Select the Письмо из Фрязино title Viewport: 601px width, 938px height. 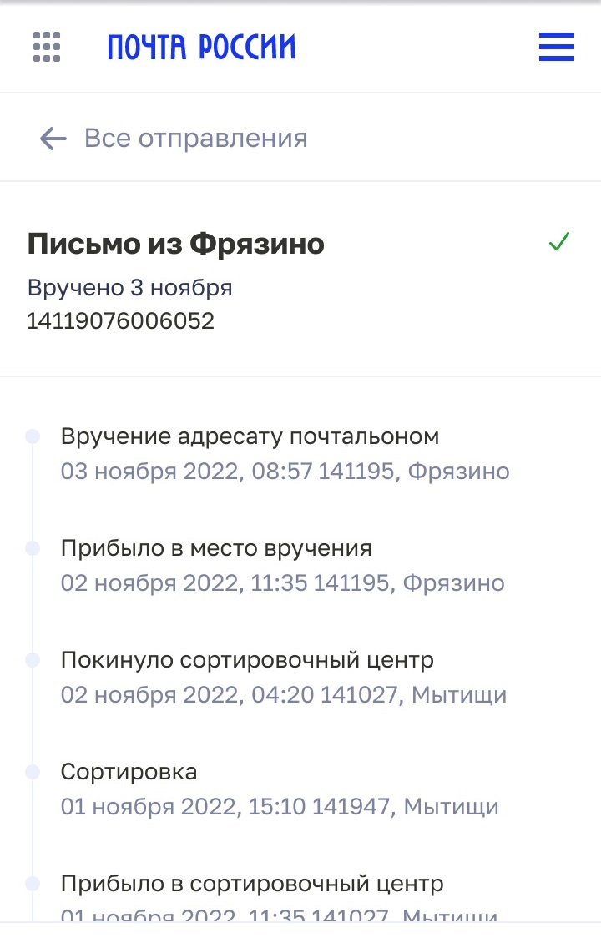pyautogui.click(x=176, y=245)
